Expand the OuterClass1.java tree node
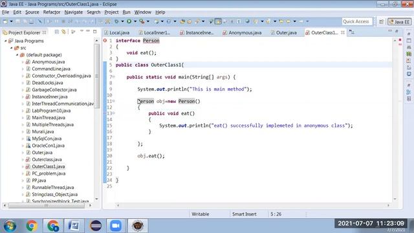This screenshot has width=414, height=233. coord(23,167)
